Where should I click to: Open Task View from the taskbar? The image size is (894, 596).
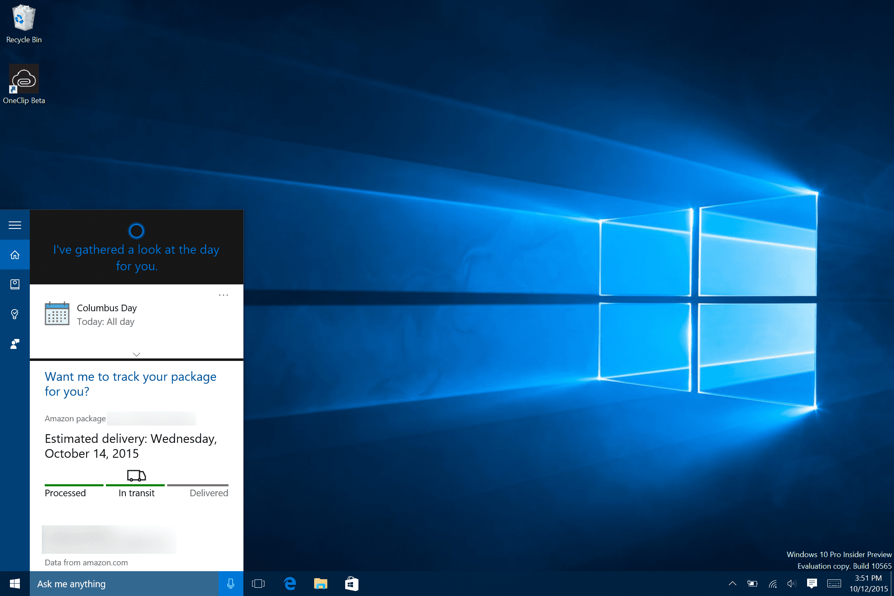258,584
